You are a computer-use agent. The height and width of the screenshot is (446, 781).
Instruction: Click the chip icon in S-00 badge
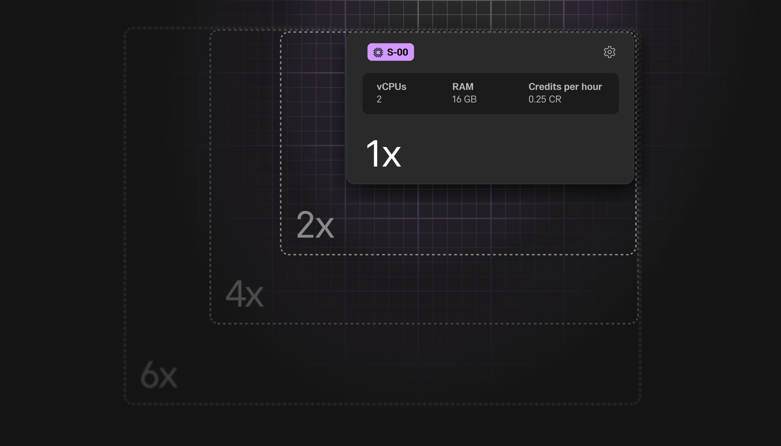[x=378, y=53]
